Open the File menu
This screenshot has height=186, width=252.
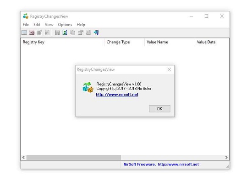pyautogui.click(x=26, y=25)
